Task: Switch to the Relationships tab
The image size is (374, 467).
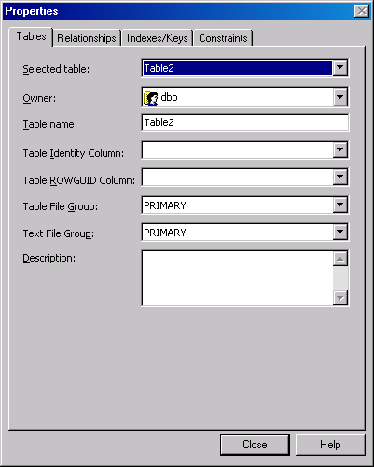Action: click(87, 38)
